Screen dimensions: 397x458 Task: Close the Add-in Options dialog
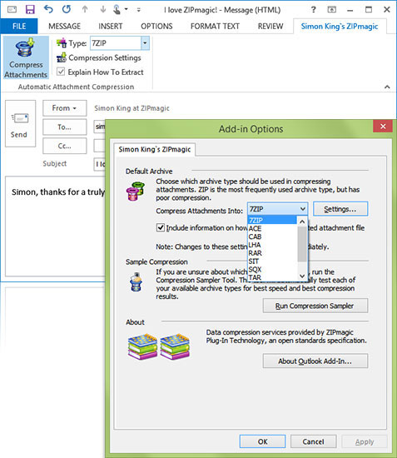point(383,127)
